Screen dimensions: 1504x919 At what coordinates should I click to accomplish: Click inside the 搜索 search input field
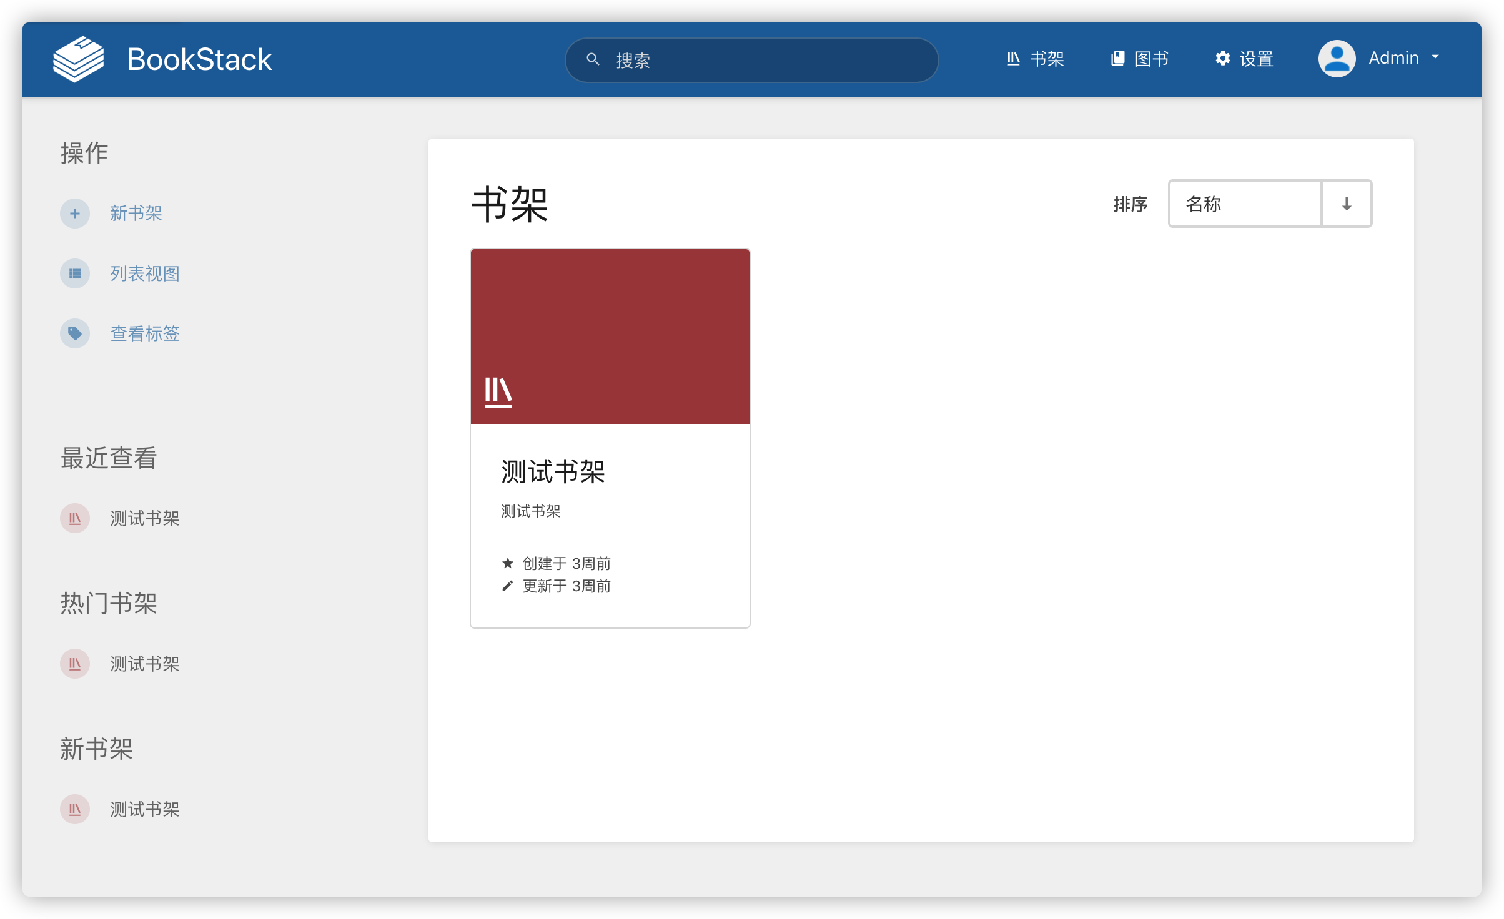pyautogui.click(x=750, y=59)
